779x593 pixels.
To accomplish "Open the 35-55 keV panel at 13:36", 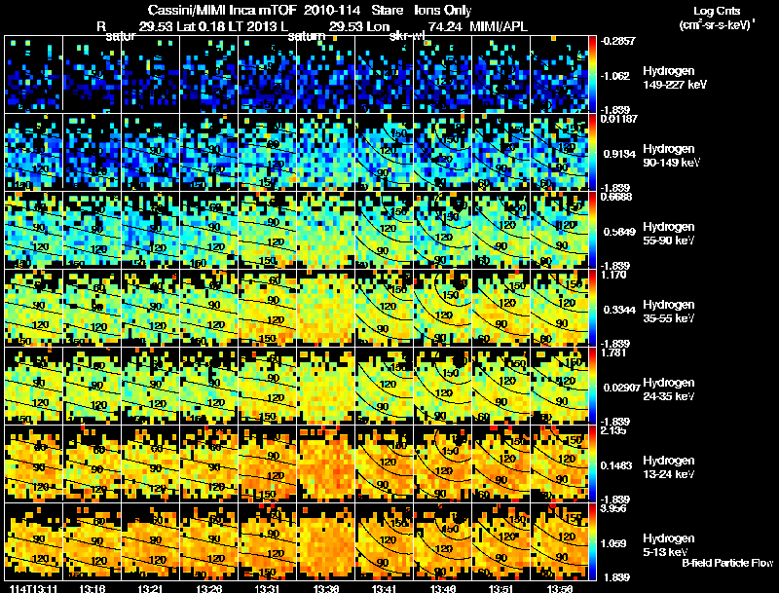I will [326, 308].
